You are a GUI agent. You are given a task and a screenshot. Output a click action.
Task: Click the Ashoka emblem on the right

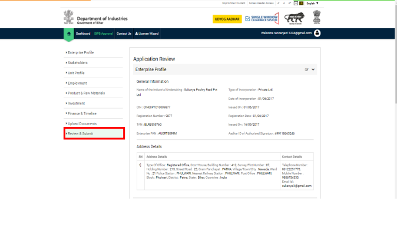tap(317, 17)
